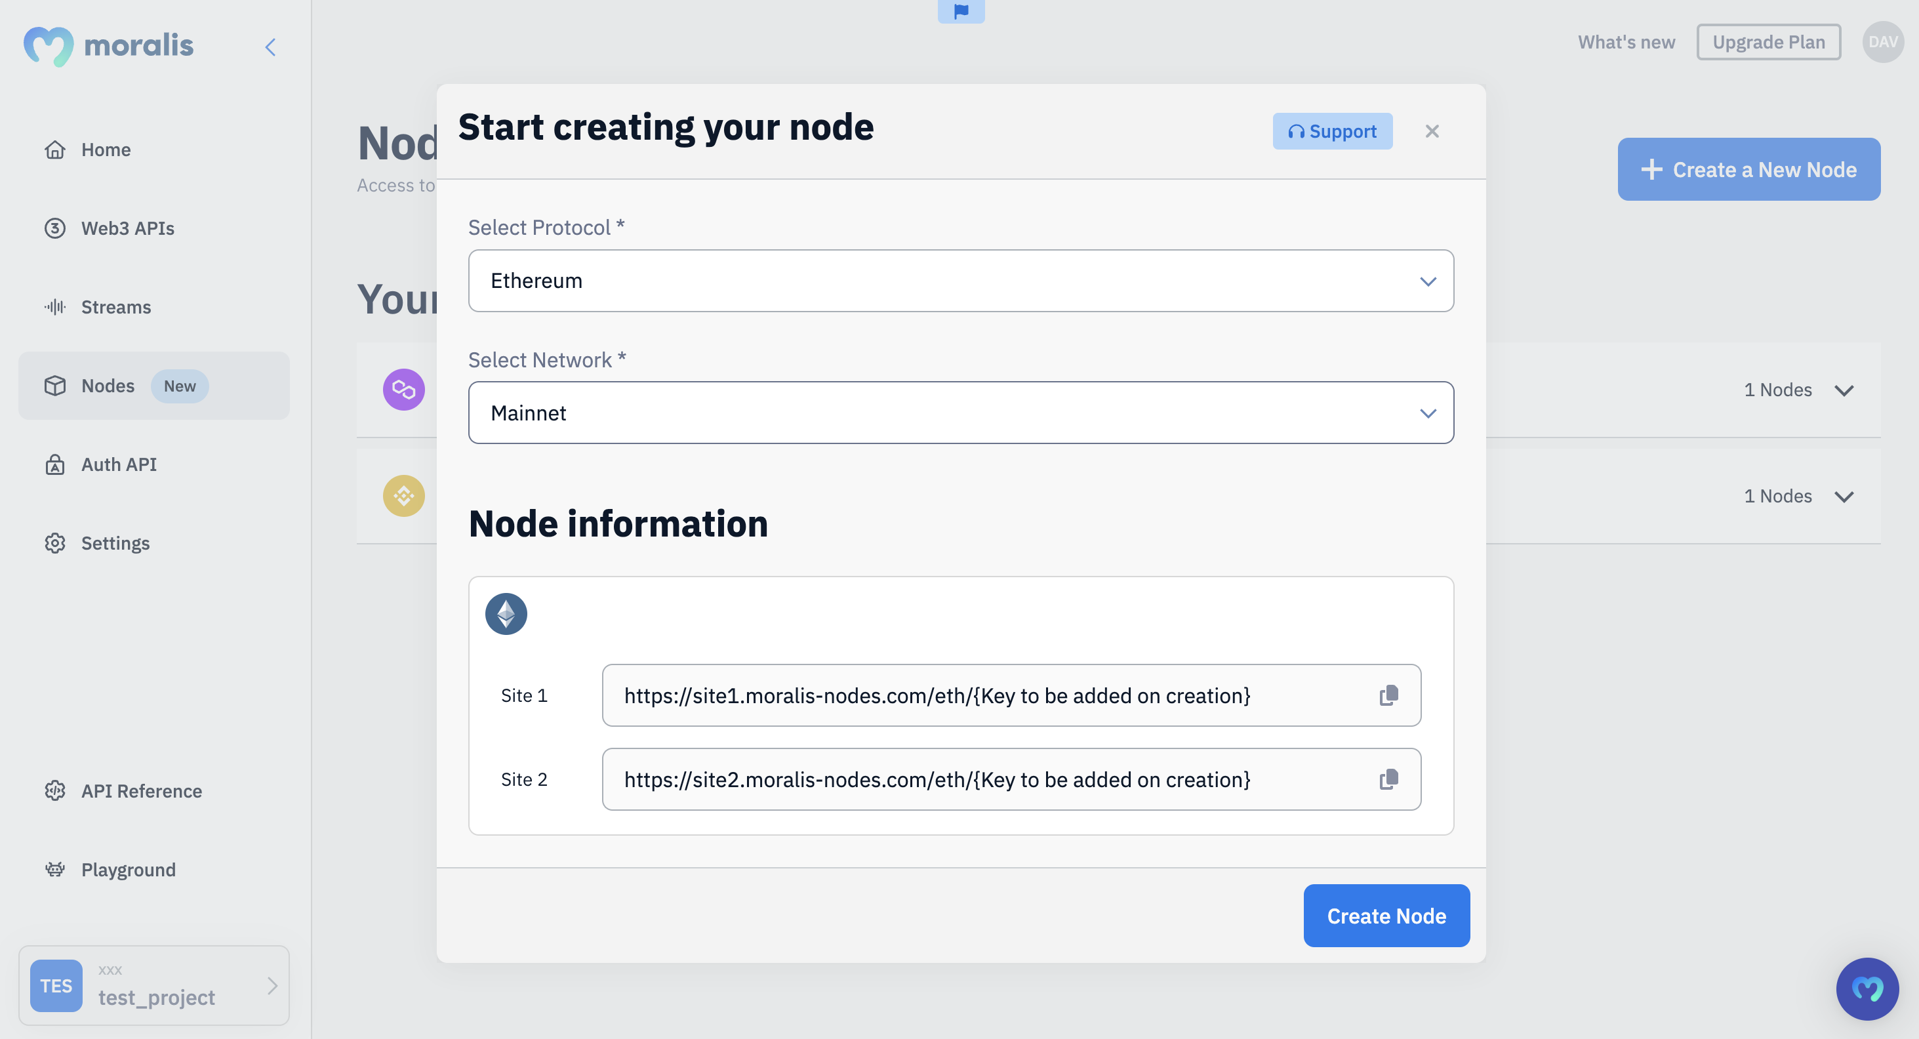
Task: Expand the first node row with 1 Nodes chevron
Action: 1844,389
